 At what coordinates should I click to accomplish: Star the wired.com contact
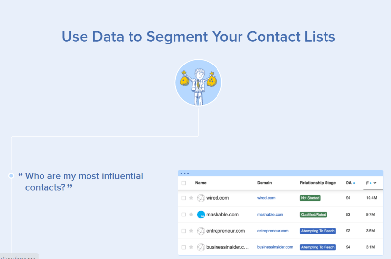point(191,198)
